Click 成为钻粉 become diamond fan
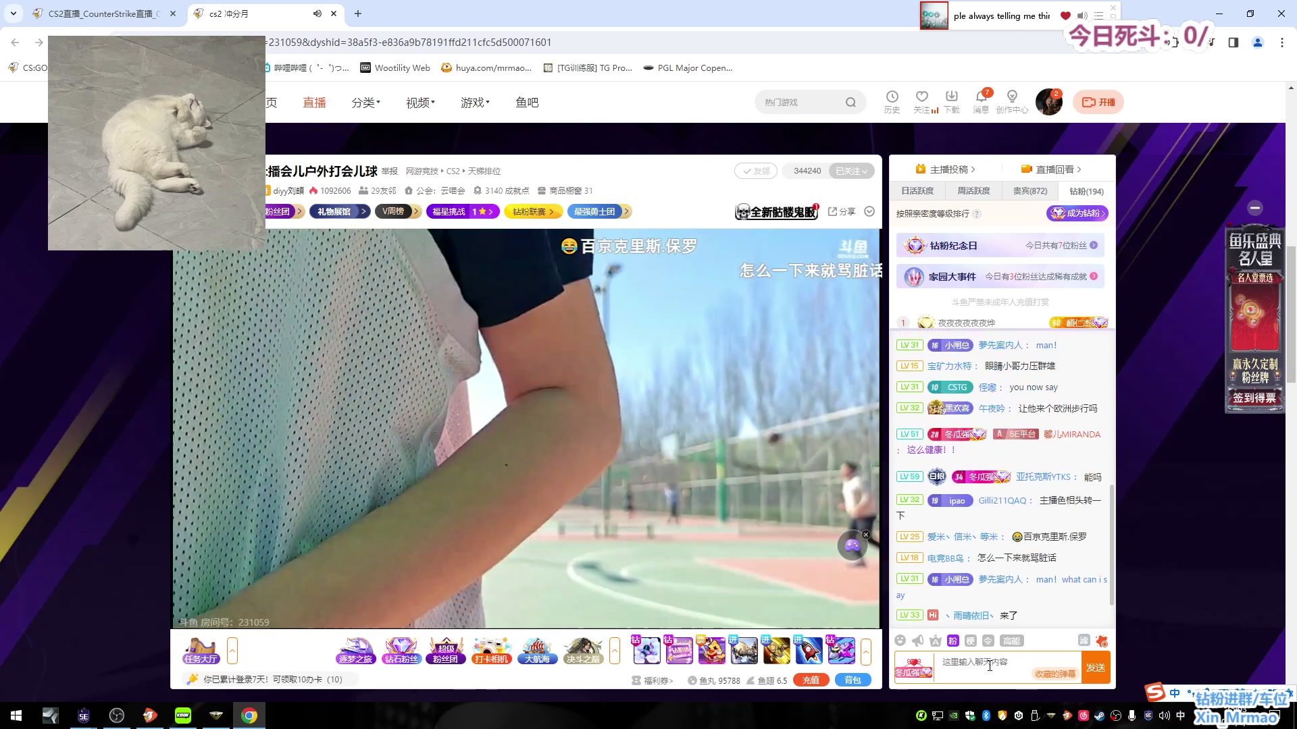Image resolution: width=1297 pixels, height=729 pixels. (x=1077, y=213)
